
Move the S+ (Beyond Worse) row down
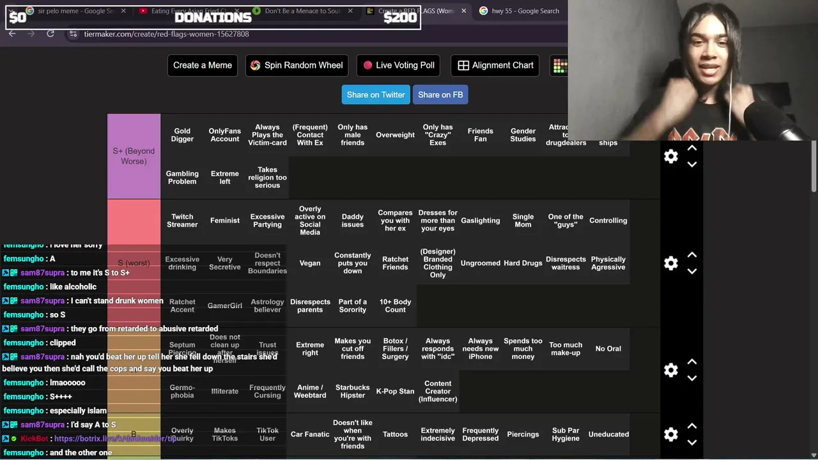tap(692, 164)
